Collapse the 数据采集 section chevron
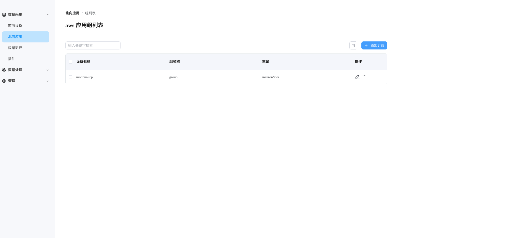Screen dimensions: 506x238 tap(48, 15)
